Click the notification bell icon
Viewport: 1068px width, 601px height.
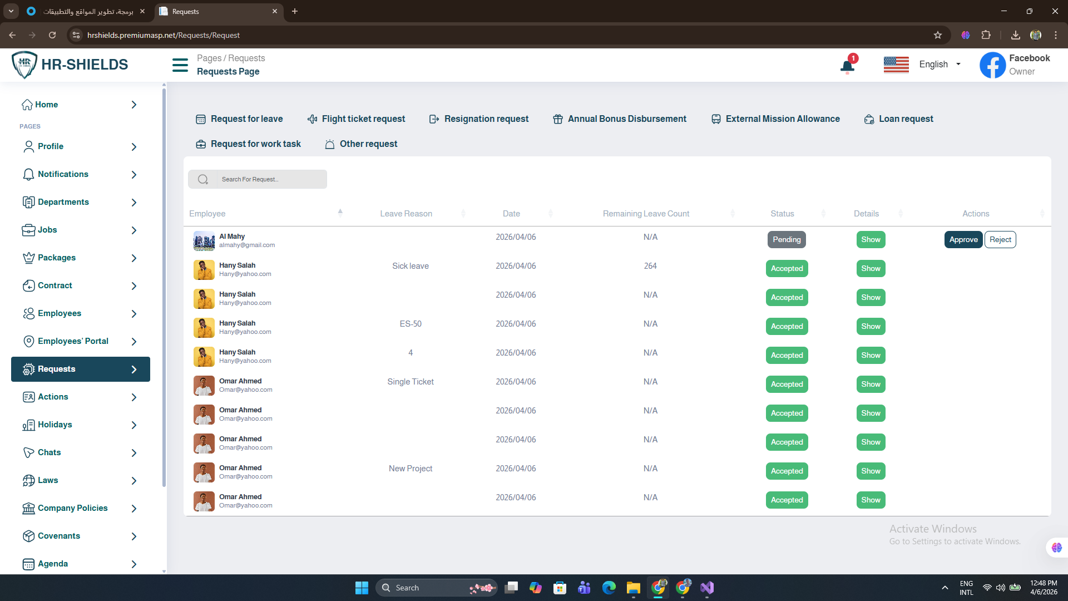[847, 66]
